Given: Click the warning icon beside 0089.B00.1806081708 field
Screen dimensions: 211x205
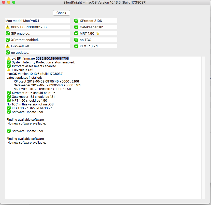Looking at the screenshot, I should 8,27.
